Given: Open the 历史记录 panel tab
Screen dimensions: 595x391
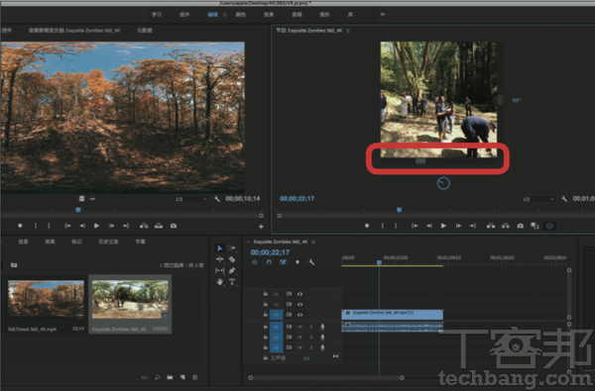Looking at the screenshot, I should pos(108,242).
